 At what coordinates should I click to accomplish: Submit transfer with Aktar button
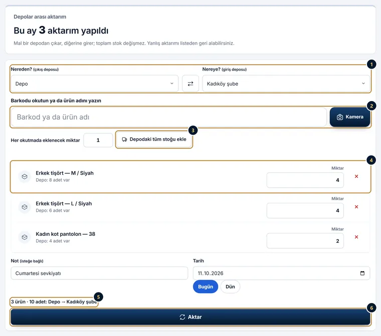click(190, 317)
